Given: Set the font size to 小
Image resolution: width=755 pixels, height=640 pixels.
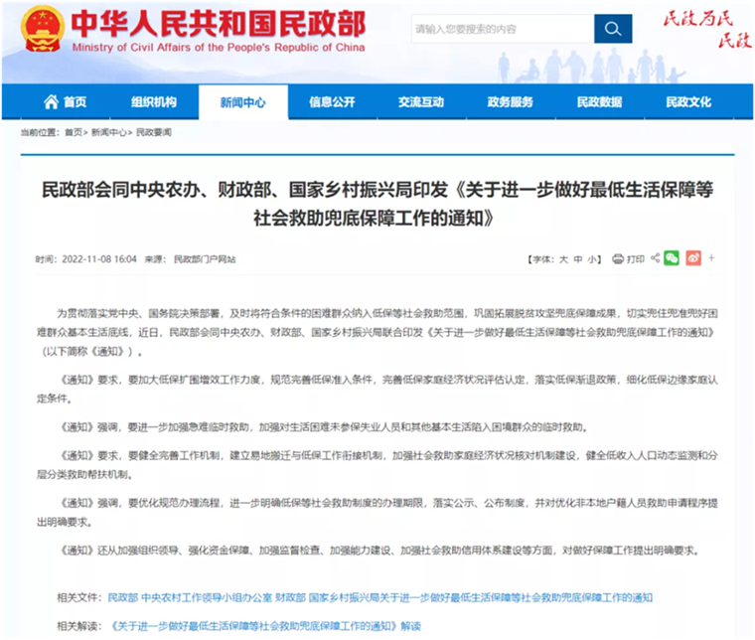Looking at the screenshot, I should (592, 259).
